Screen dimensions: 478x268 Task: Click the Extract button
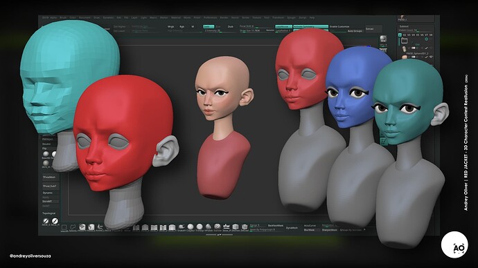(373, 29)
